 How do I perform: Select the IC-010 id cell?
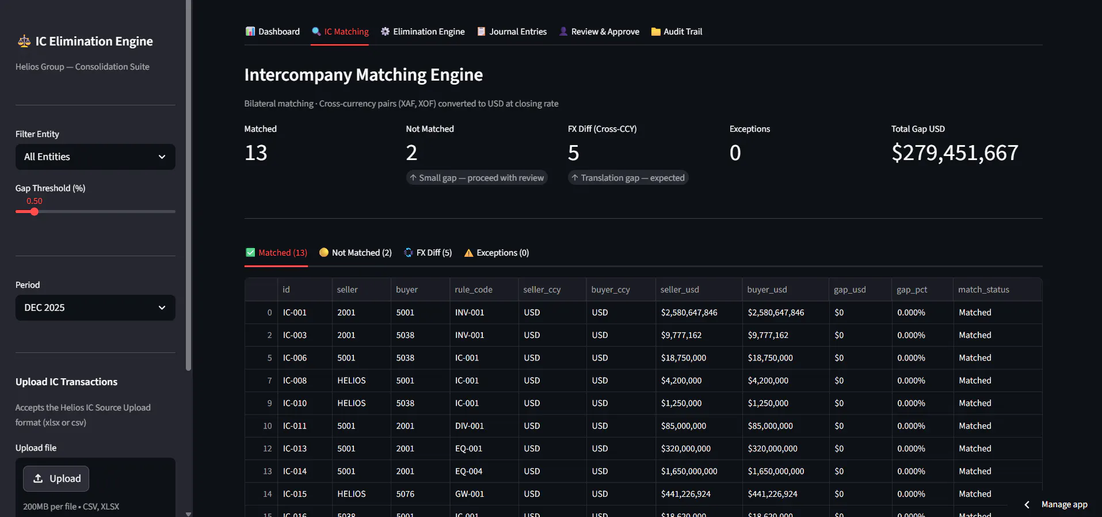(304, 403)
